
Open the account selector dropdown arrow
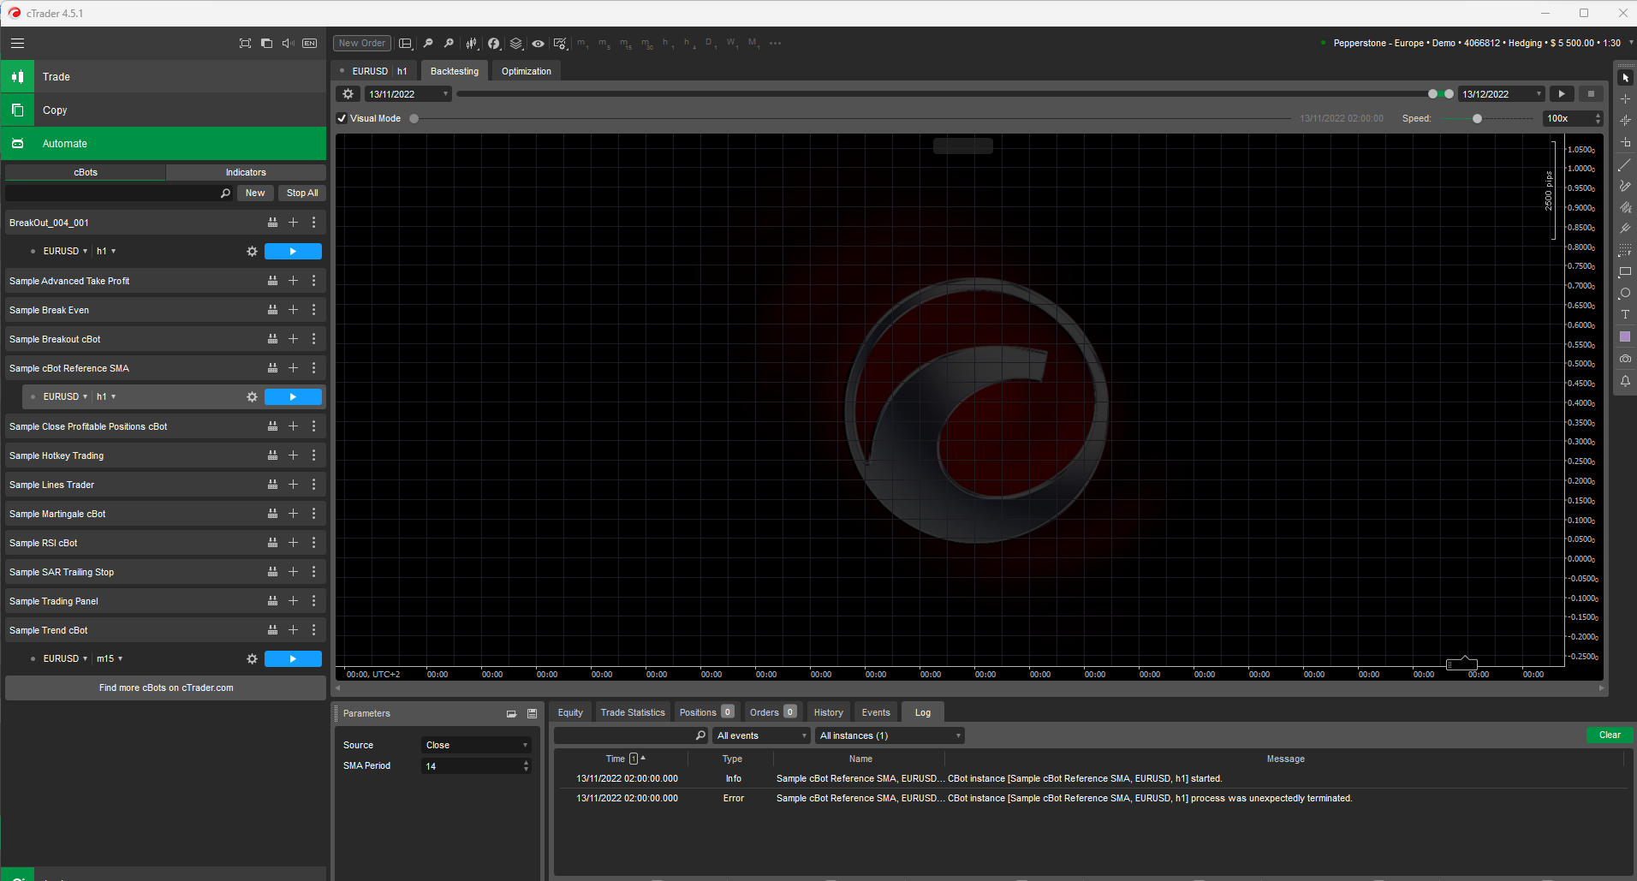click(x=1630, y=43)
